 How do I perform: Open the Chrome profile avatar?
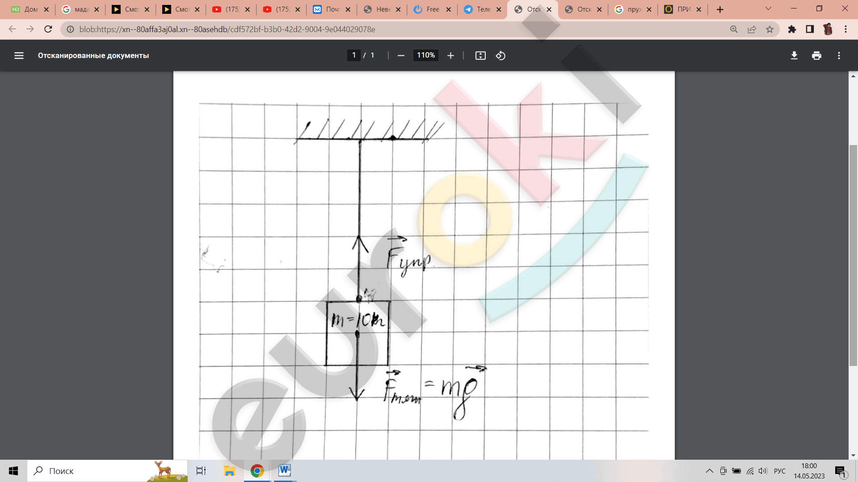[x=828, y=29]
